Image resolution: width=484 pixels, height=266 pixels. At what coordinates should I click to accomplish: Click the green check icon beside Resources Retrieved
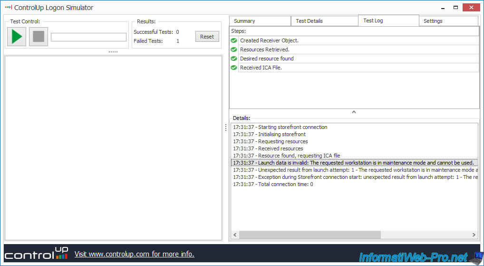tap(234, 49)
